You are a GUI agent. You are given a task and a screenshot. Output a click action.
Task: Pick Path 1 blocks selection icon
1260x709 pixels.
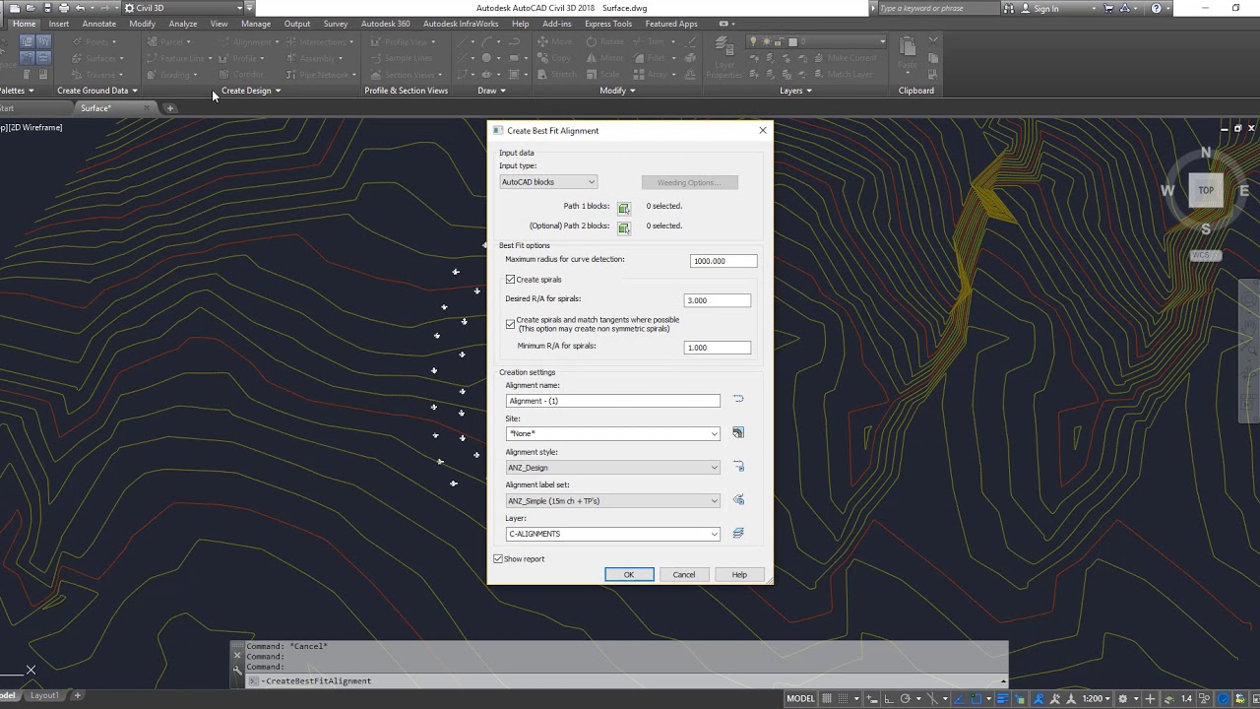[623, 208]
